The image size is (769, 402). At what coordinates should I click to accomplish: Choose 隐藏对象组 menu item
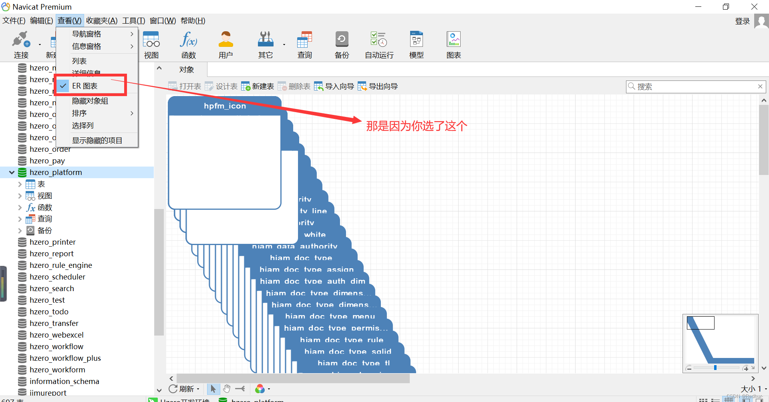tap(97, 101)
